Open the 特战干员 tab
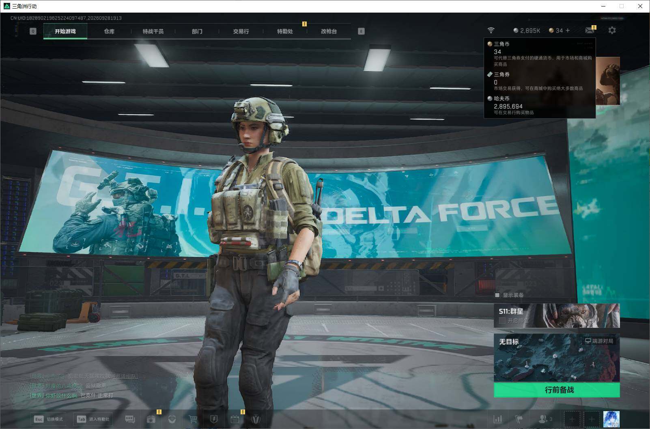Image resolution: width=650 pixels, height=429 pixels. (153, 31)
